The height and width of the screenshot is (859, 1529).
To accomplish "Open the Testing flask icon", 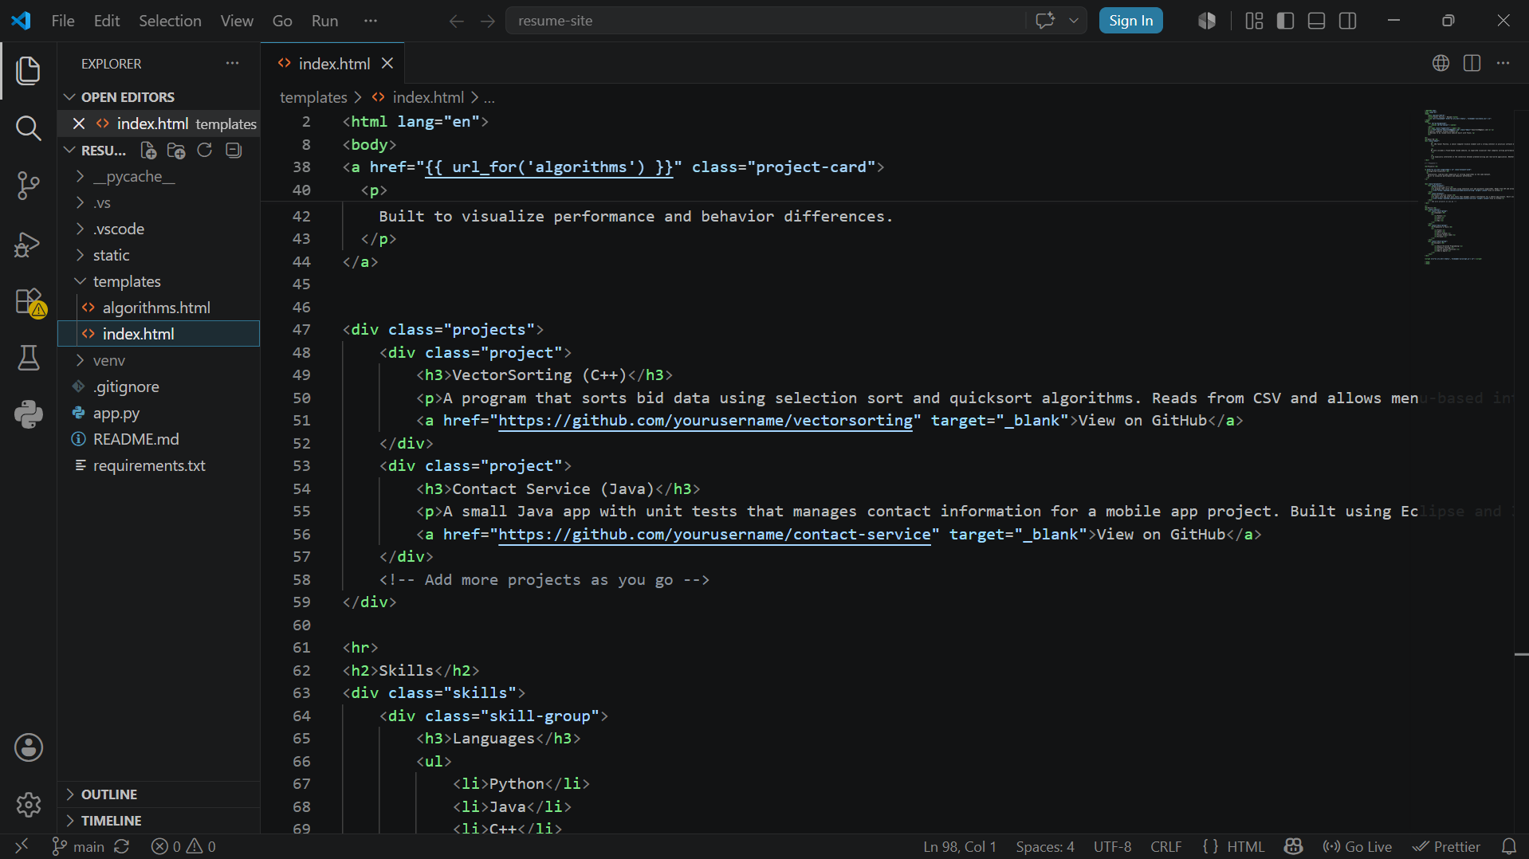I will click(29, 358).
